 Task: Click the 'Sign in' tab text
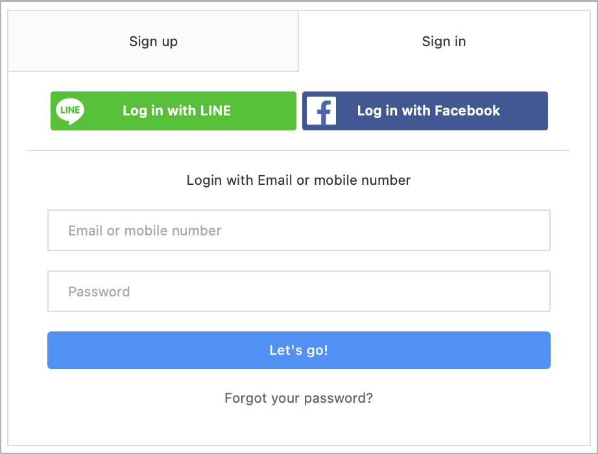click(x=444, y=42)
